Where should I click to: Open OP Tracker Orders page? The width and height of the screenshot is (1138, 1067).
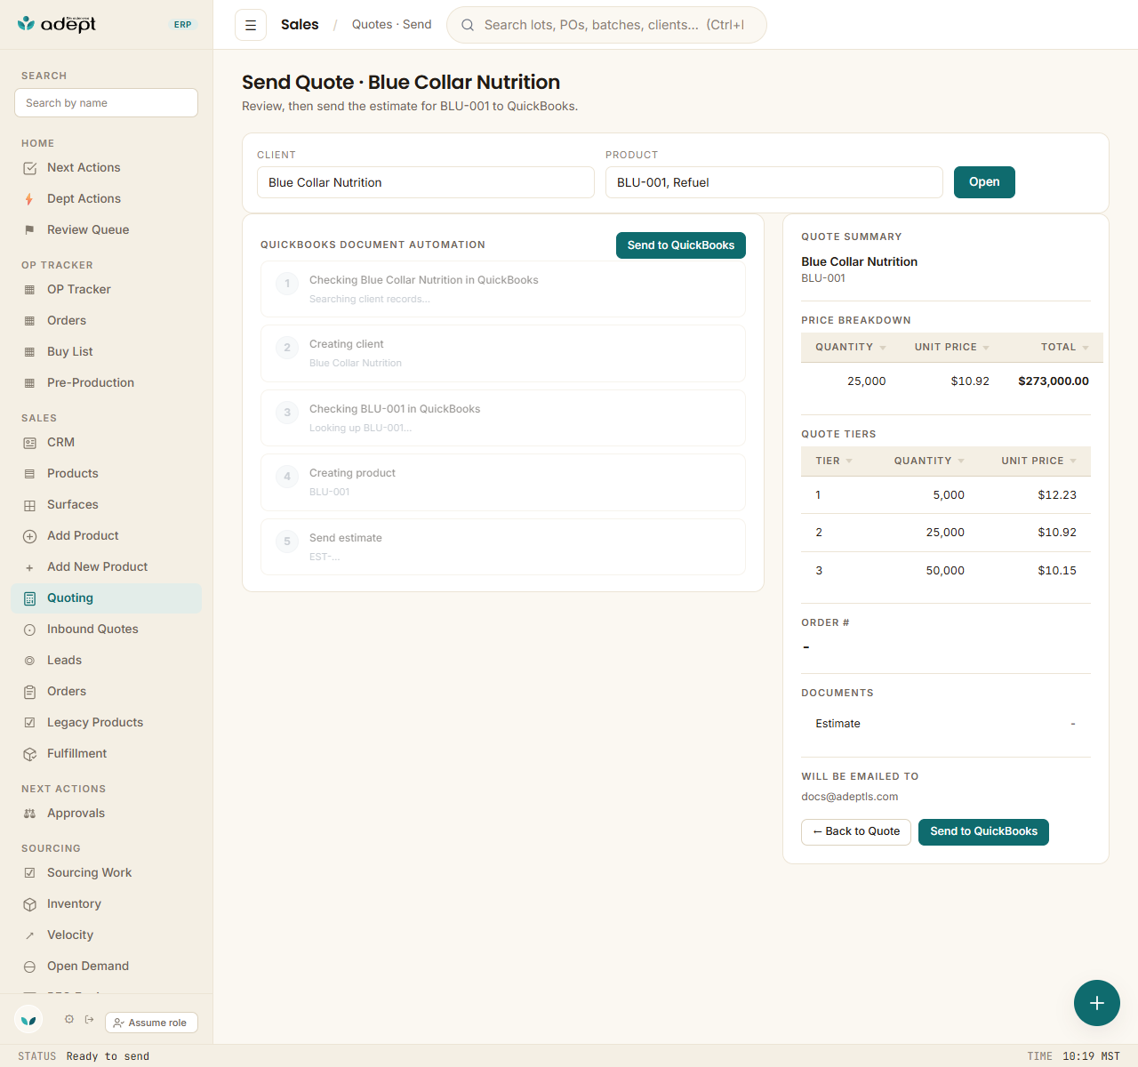(x=107, y=321)
